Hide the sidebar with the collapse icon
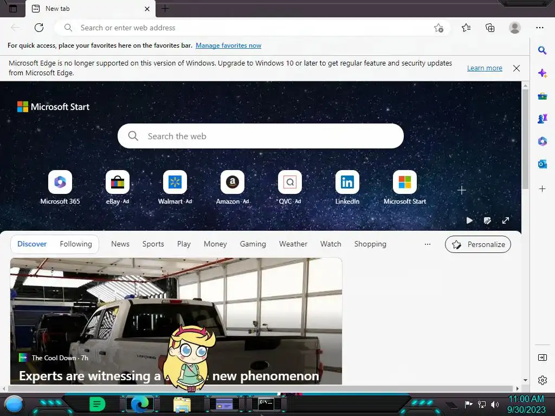Screen dimensions: 555x416 click(x=542, y=357)
